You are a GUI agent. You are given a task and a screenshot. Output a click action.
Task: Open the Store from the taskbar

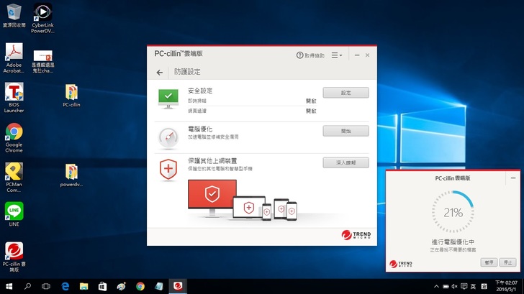103,286
